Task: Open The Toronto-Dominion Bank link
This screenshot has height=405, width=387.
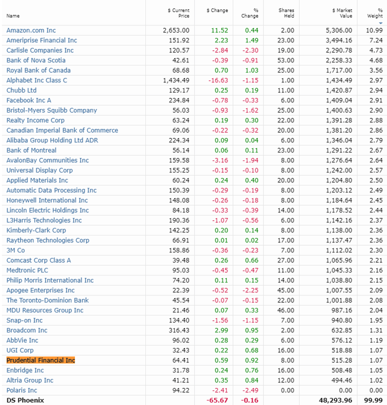Action: (47, 300)
